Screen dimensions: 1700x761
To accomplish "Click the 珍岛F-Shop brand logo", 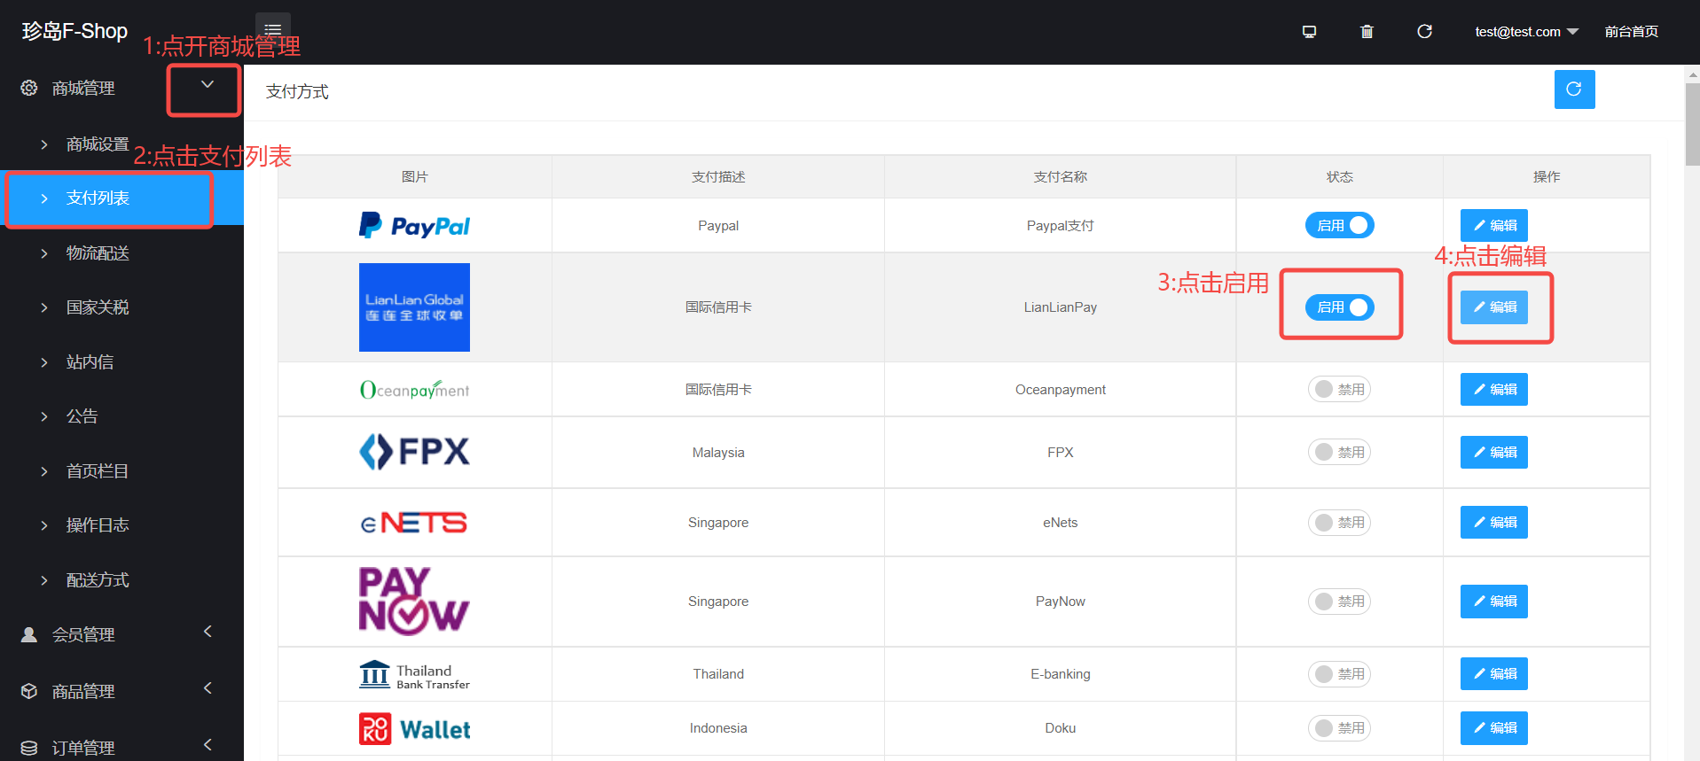I will click(x=74, y=31).
